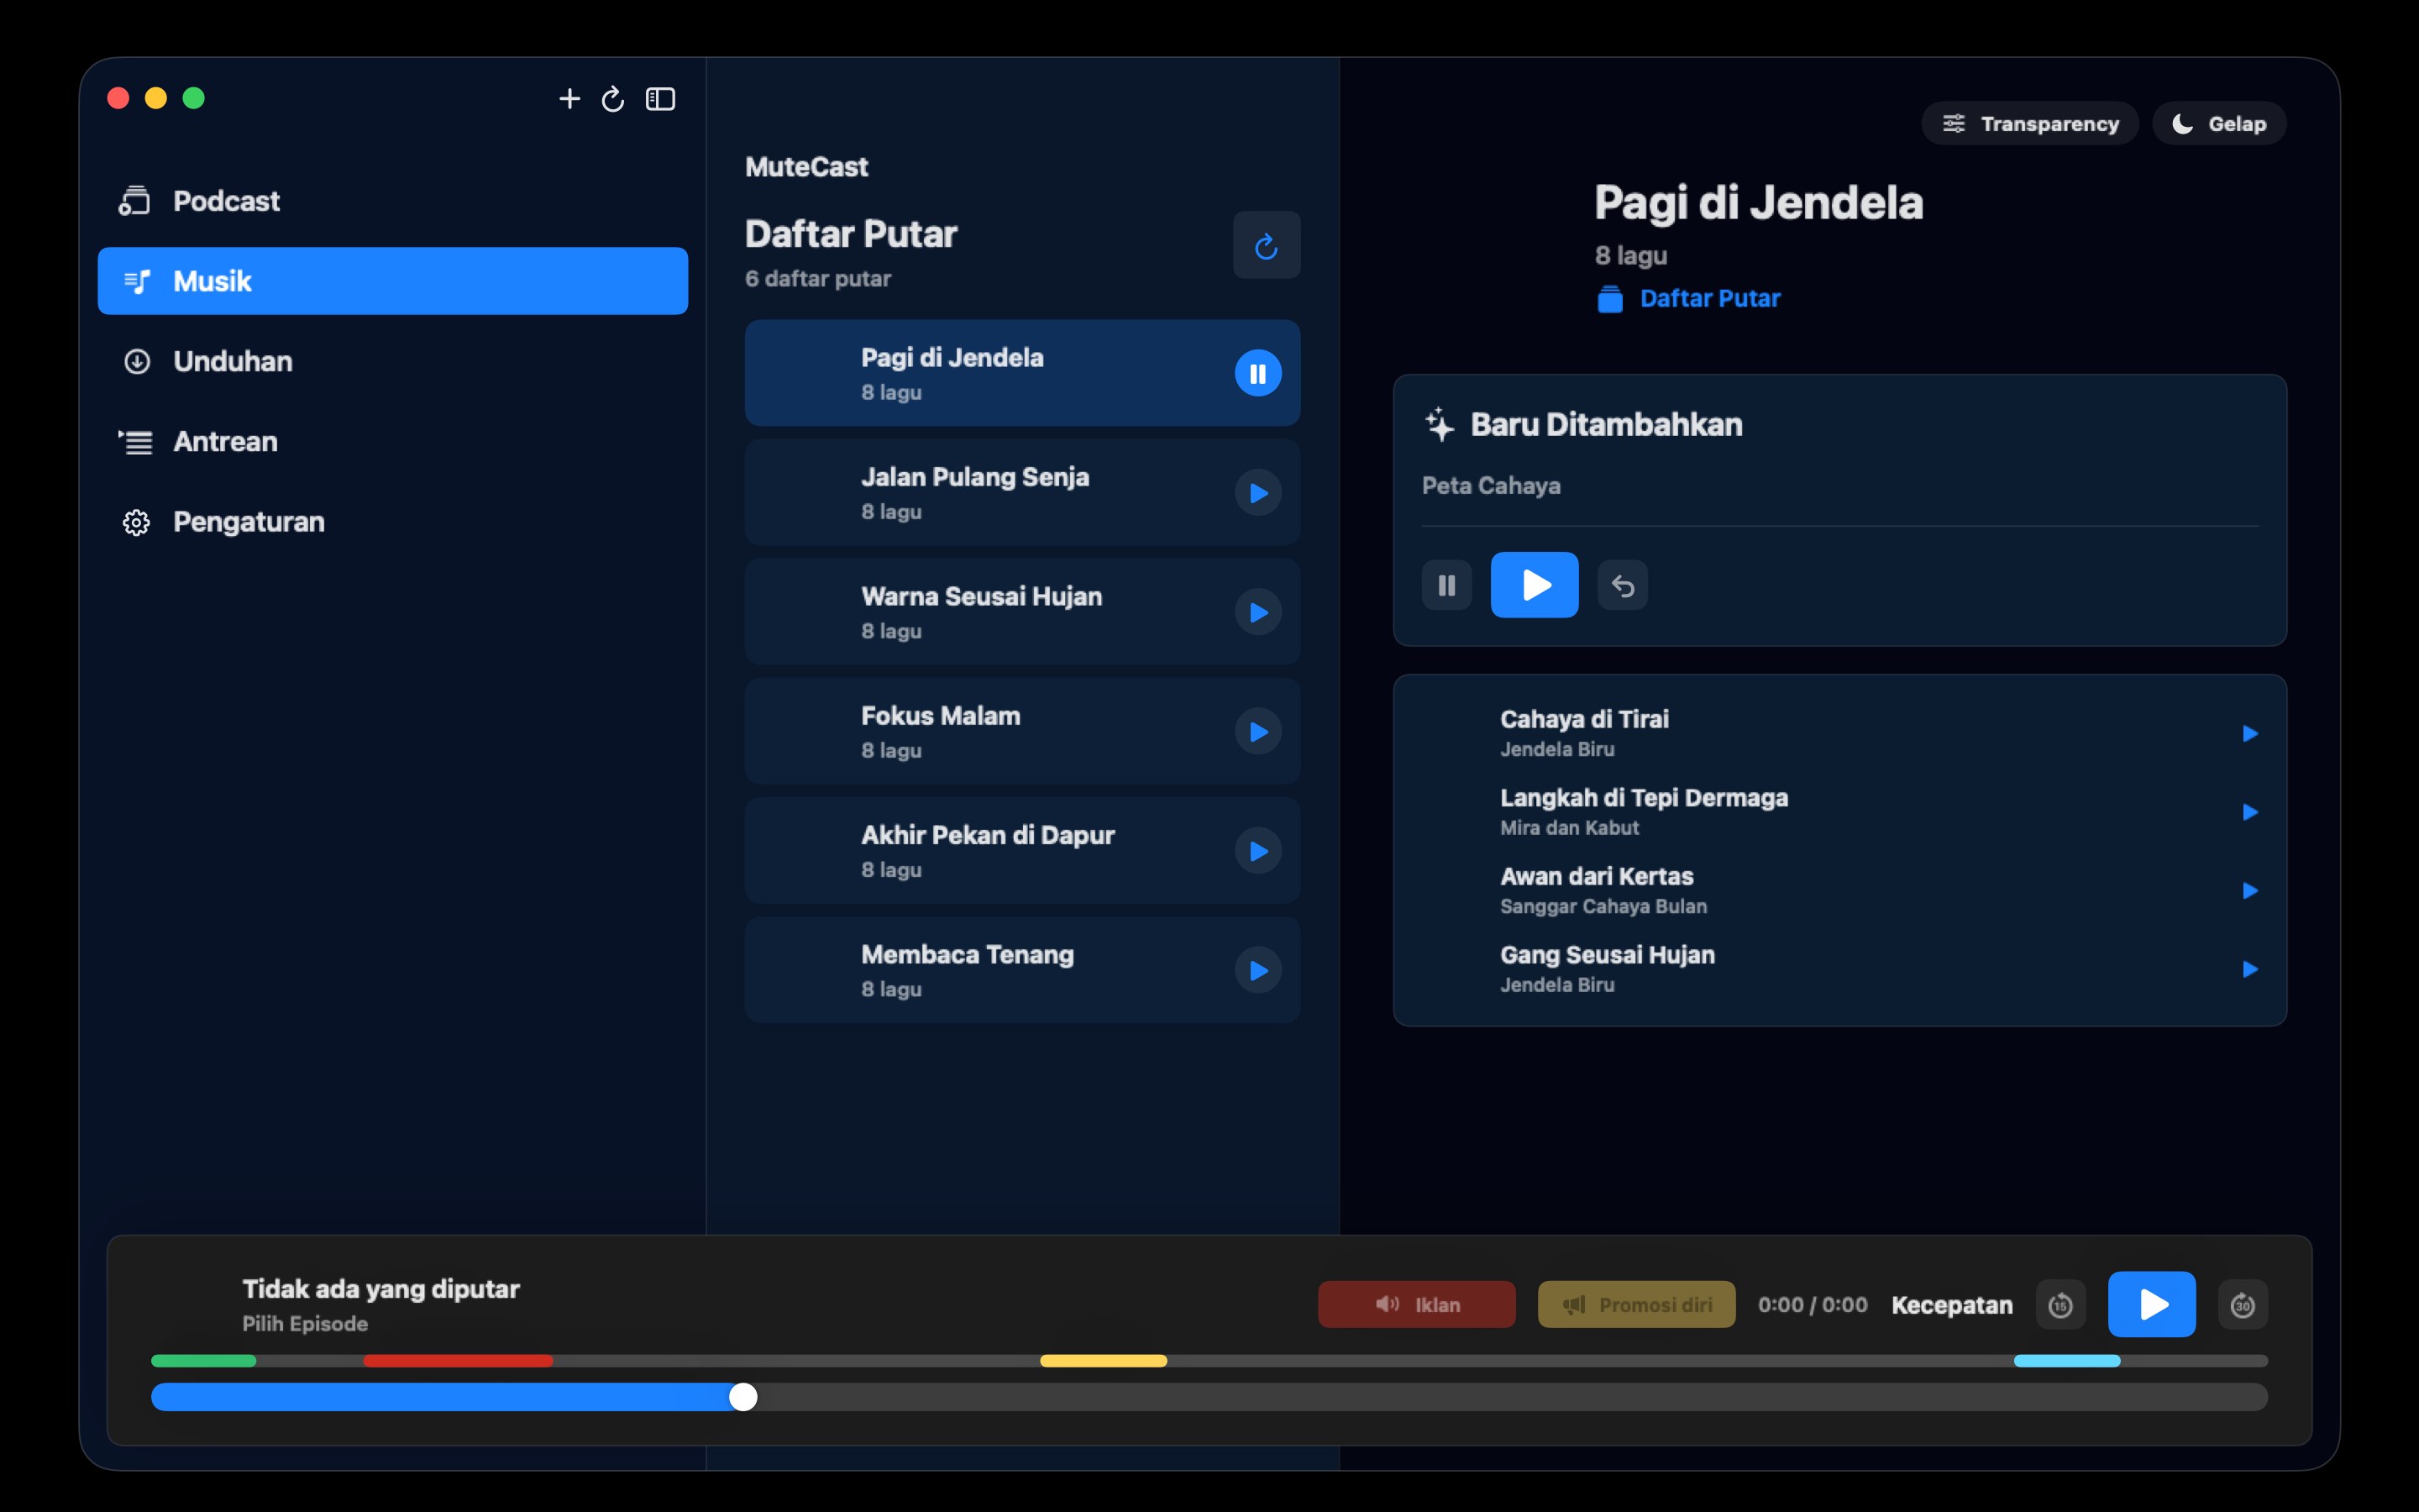
Task: Go to the Antrean queue
Action: (393, 441)
